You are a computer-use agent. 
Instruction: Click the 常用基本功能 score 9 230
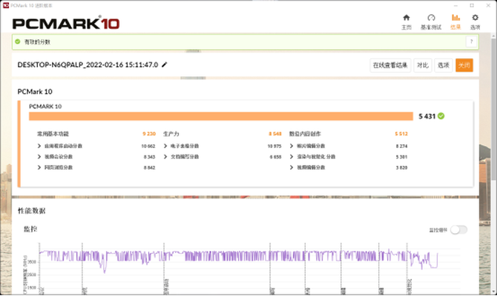pos(149,134)
